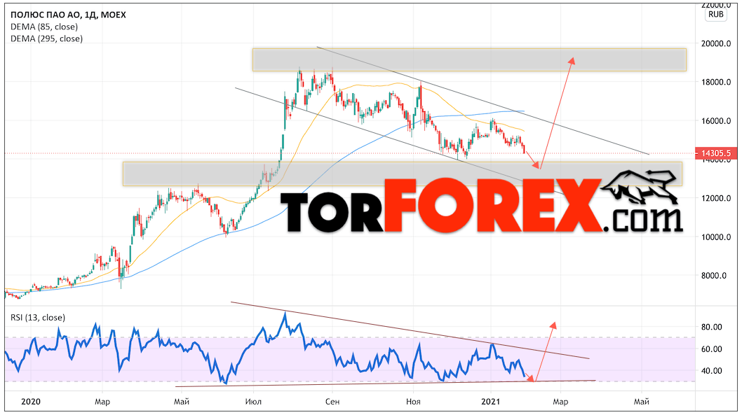
Task: Click the RUB currency button
Action: (x=715, y=14)
